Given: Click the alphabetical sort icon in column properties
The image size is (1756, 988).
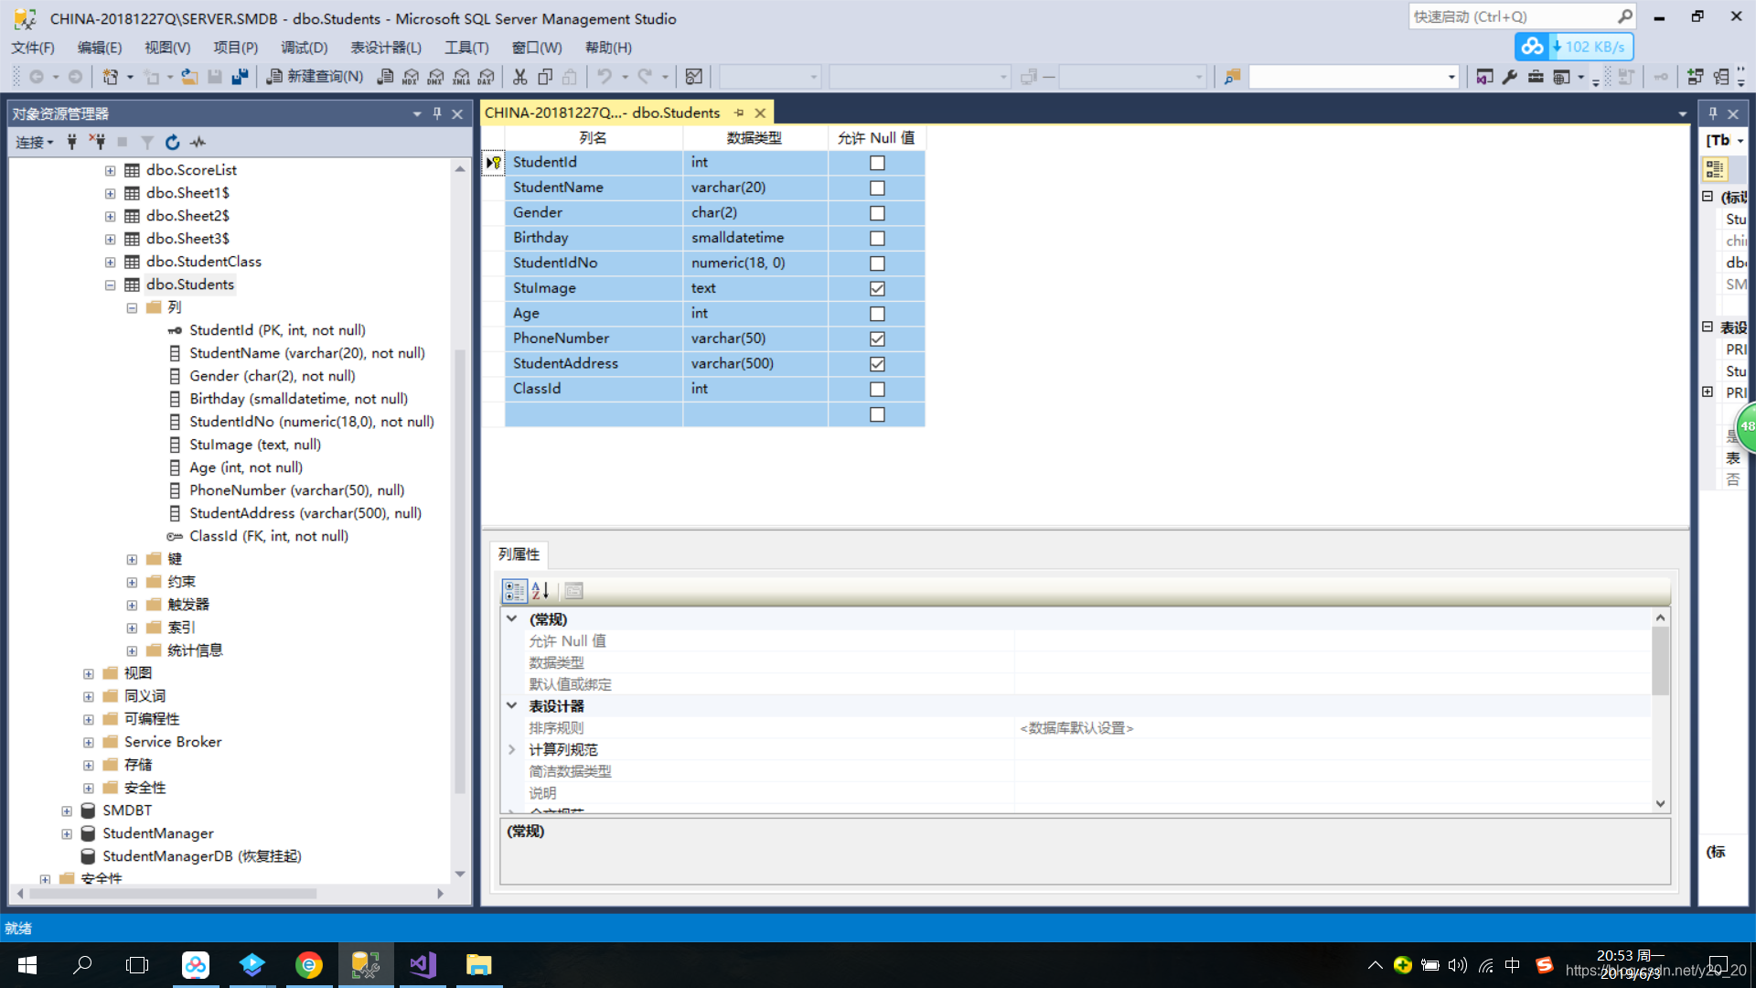Looking at the screenshot, I should [541, 591].
